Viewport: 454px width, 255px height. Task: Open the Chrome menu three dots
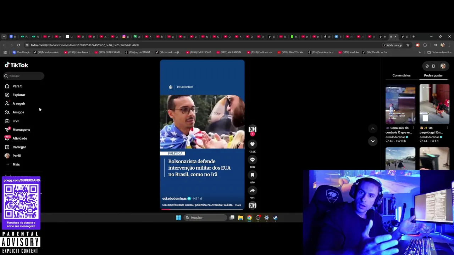tap(450, 45)
